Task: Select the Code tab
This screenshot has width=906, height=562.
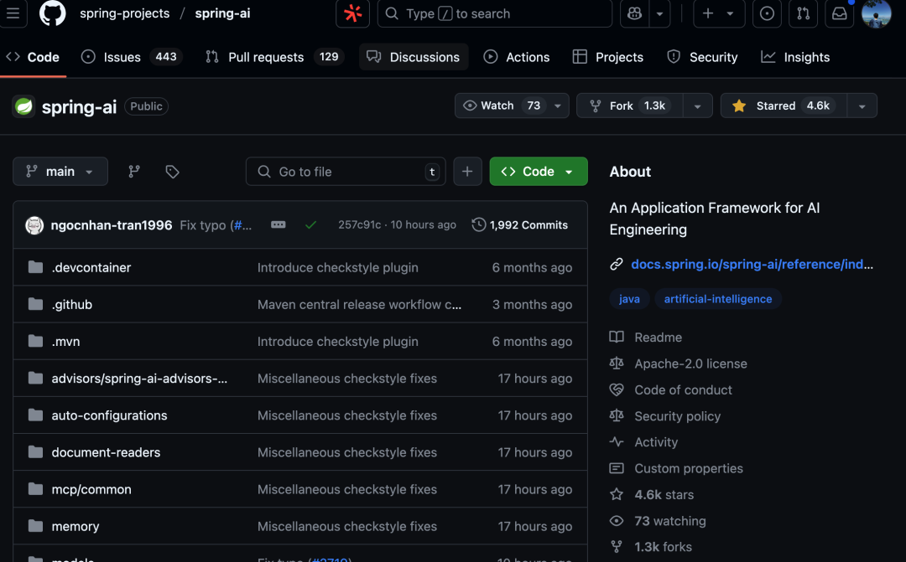Action: pyautogui.click(x=33, y=57)
